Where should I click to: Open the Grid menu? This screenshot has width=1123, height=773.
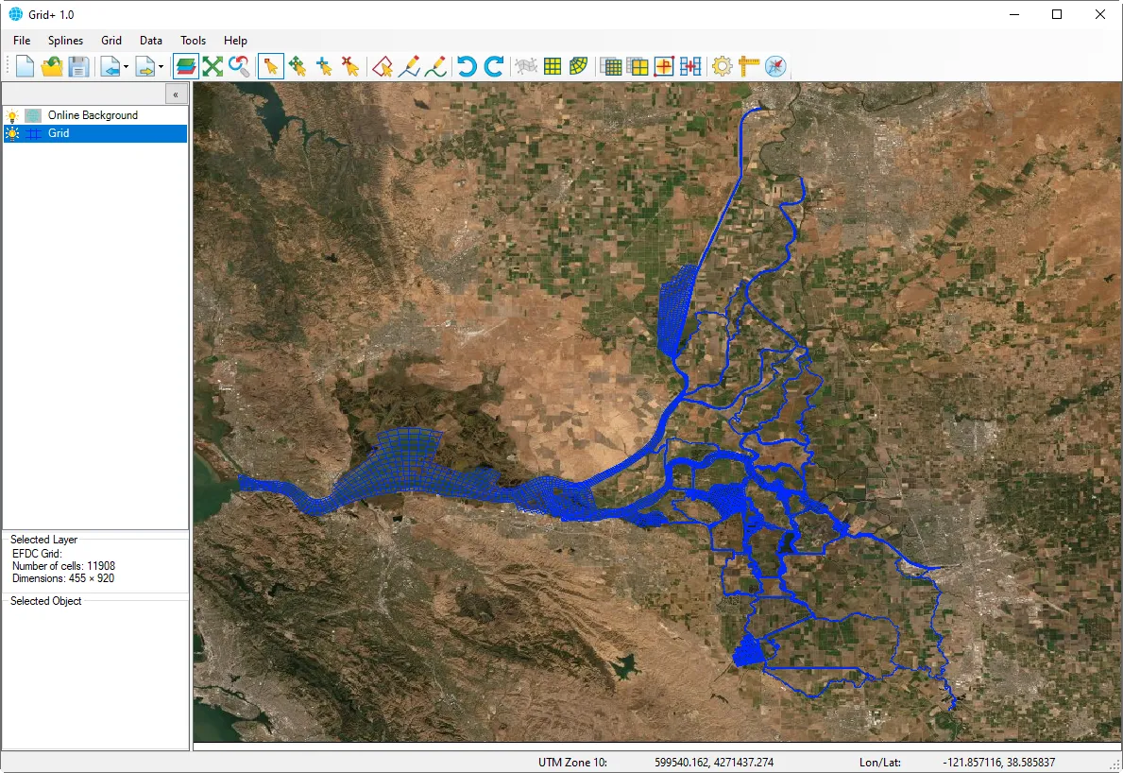tap(111, 41)
